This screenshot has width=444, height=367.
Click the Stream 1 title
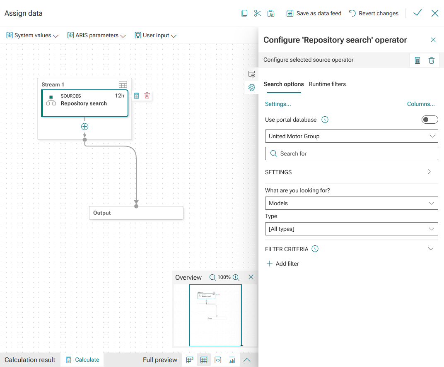tap(53, 84)
